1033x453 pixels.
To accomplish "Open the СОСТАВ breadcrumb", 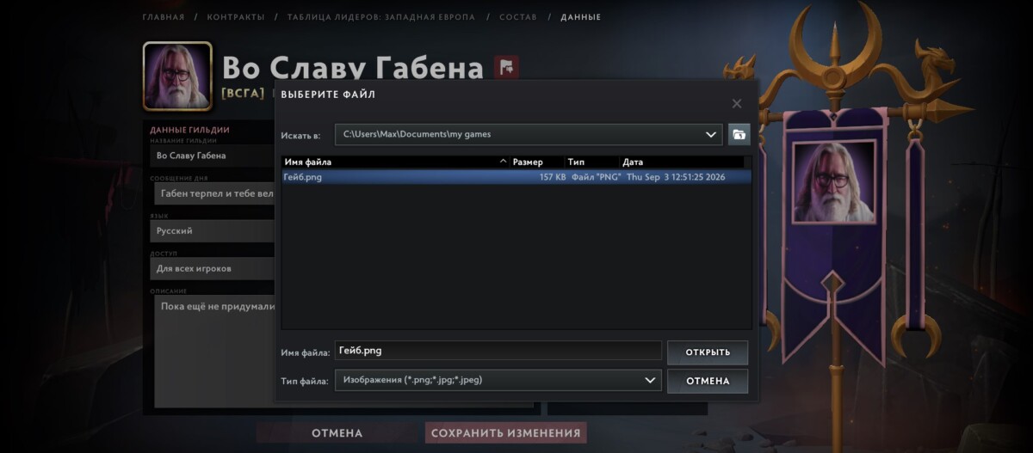I will pos(516,17).
